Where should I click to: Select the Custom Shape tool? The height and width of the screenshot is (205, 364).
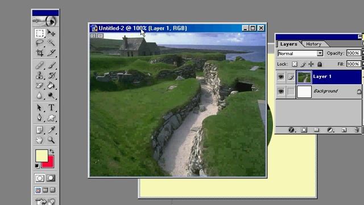pyautogui.click(x=51, y=118)
